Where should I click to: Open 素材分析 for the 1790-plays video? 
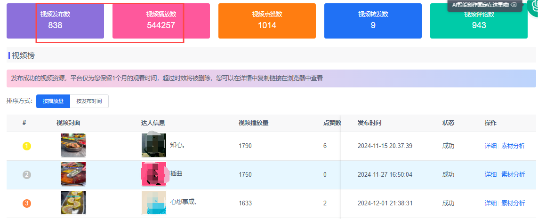[x=513, y=146]
